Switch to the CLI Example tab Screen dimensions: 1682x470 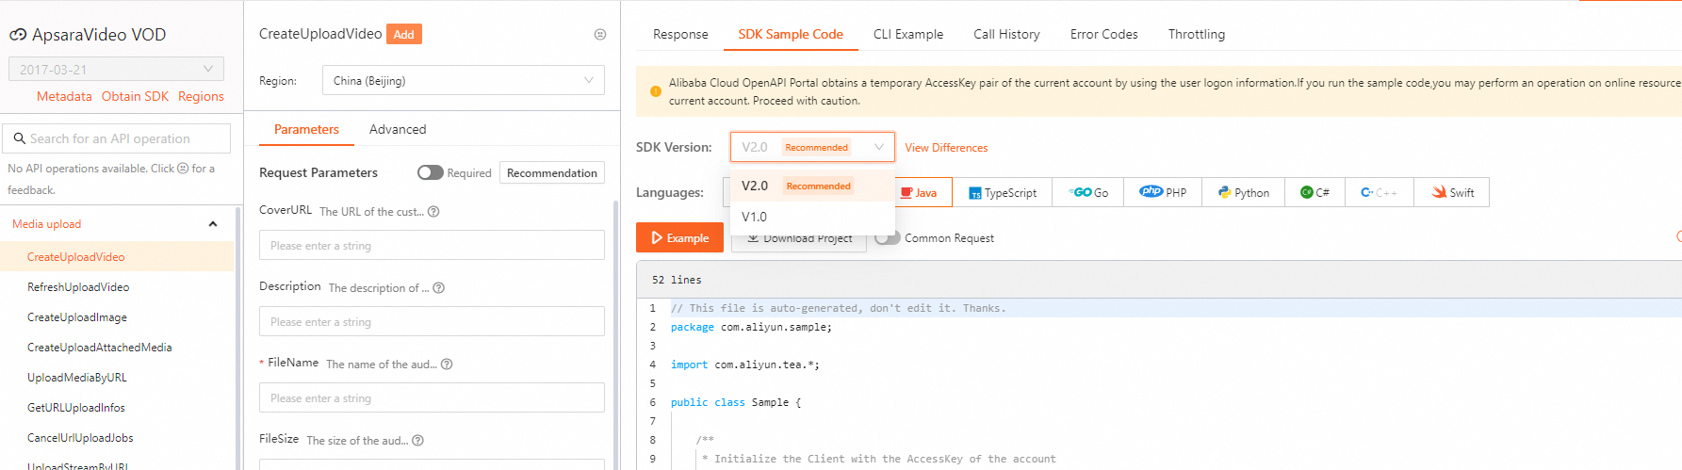pyautogui.click(x=907, y=35)
